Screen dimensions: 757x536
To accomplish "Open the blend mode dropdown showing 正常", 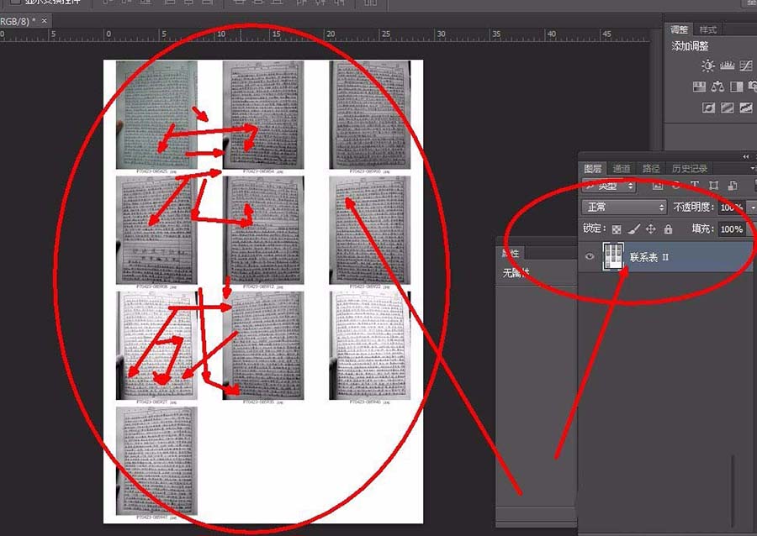I will tap(622, 206).
